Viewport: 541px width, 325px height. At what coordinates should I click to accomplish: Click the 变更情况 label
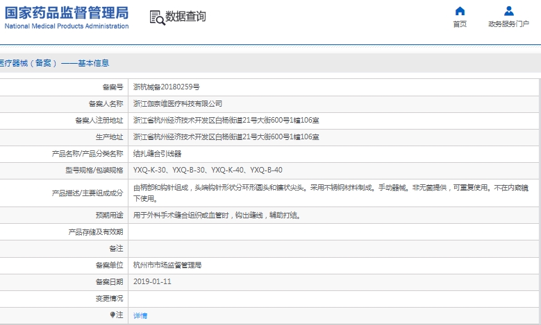(109, 299)
